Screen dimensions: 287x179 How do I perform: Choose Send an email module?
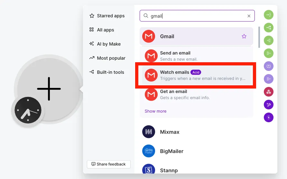196,56
